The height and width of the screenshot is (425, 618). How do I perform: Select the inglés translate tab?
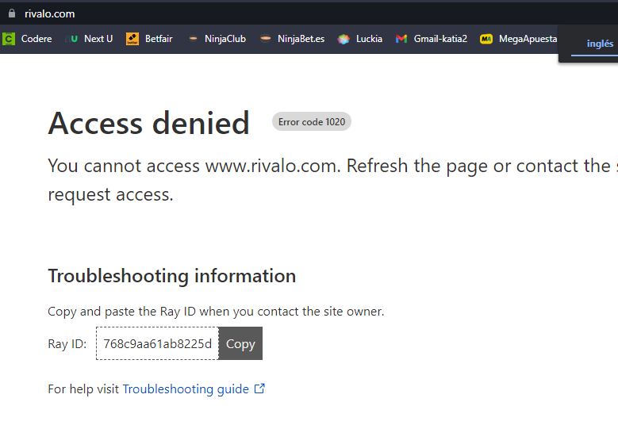pyautogui.click(x=600, y=44)
